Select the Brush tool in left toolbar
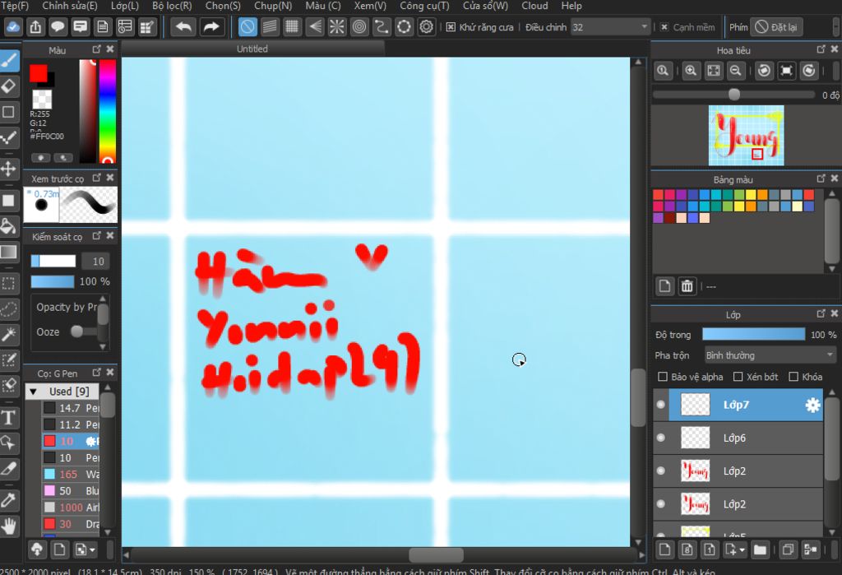The width and height of the screenshot is (842, 575). pyautogui.click(x=9, y=61)
